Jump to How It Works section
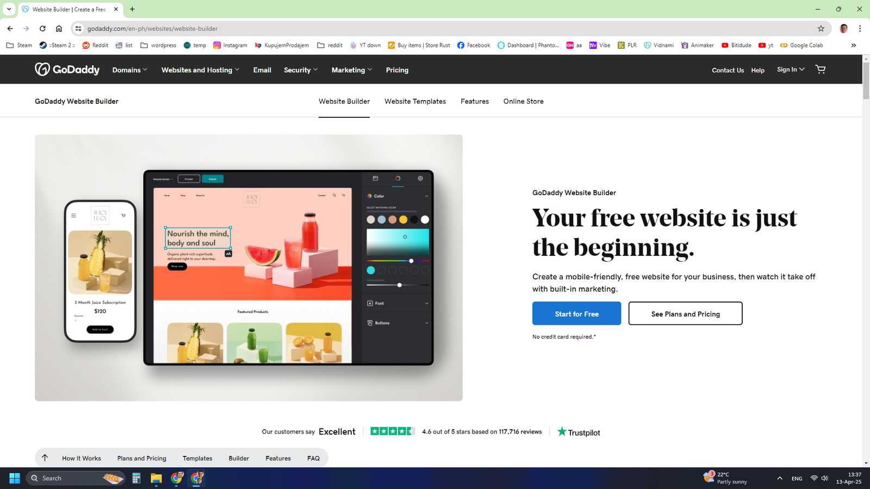Image resolution: width=870 pixels, height=489 pixels. coord(82,458)
